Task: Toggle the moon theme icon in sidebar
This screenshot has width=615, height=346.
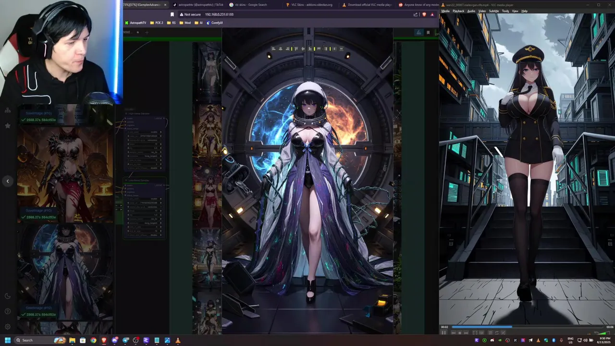Action: [x=8, y=296]
